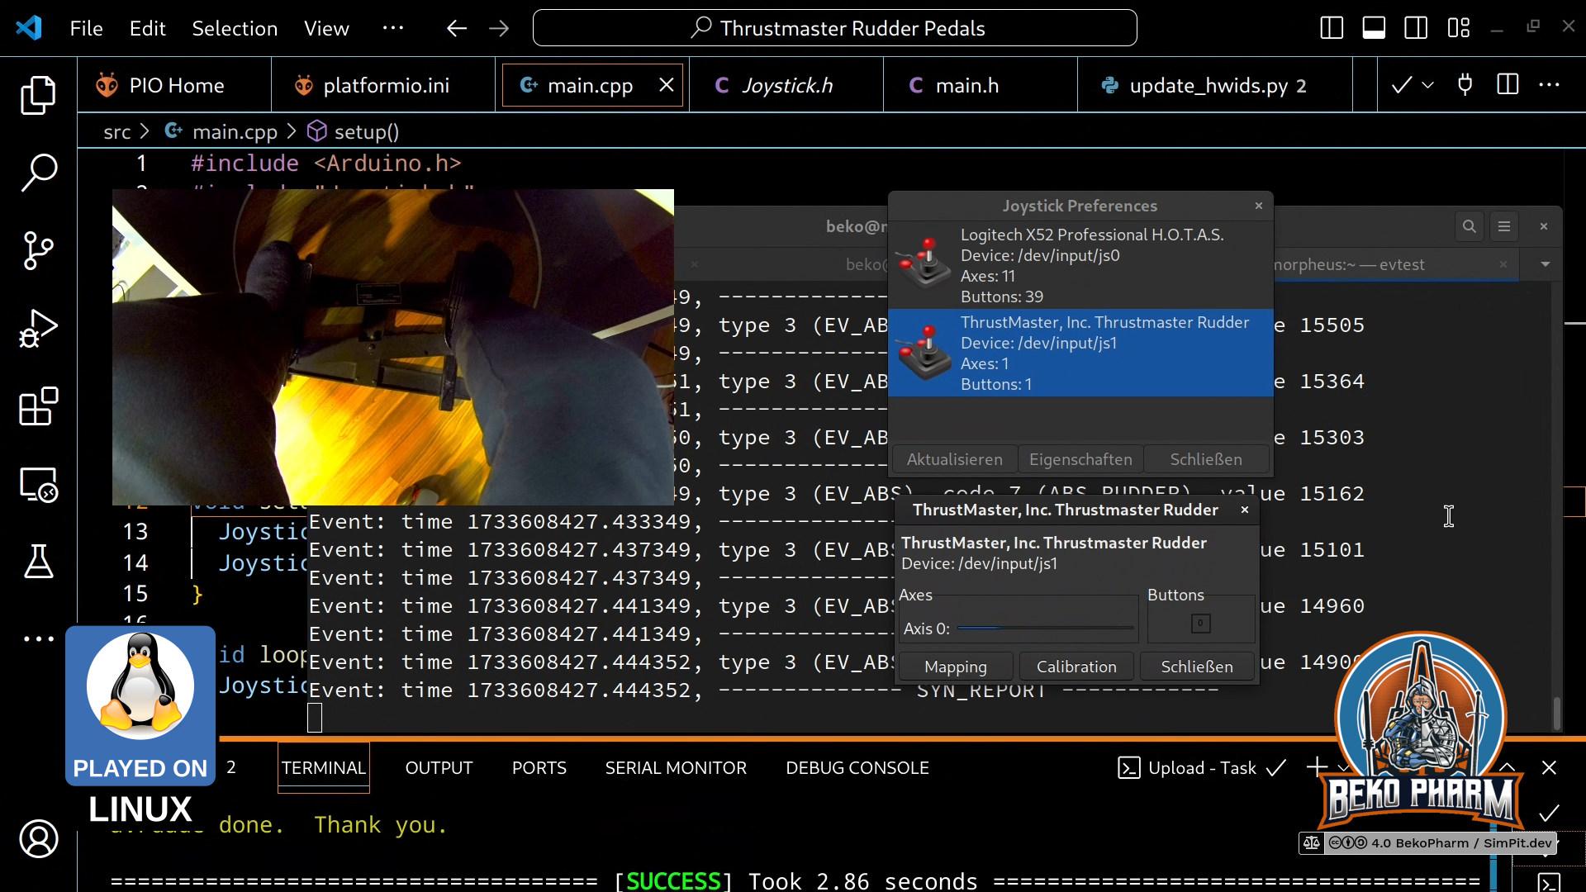Screen dimensions: 1586x892
Task: Switch to SERIAL MONITOR panel tab
Action: click(x=676, y=768)
